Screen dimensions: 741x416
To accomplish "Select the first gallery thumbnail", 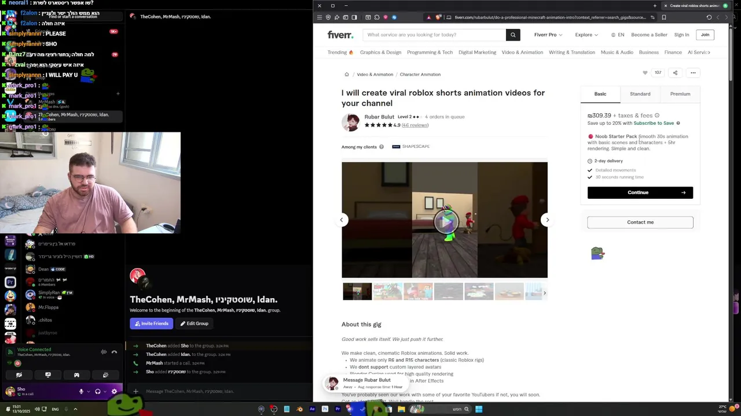I will coord(357,292).
